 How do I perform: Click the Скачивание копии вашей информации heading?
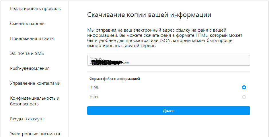(x=149, y=15)
